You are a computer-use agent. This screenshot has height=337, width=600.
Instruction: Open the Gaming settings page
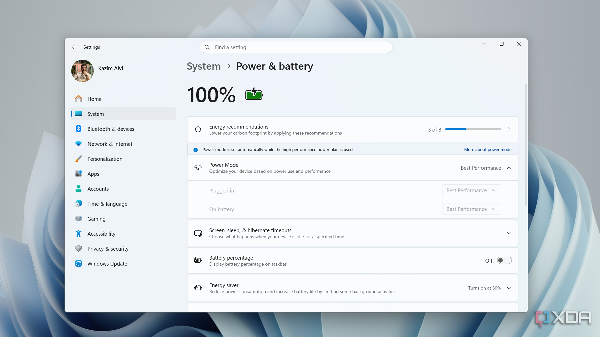[123, 219]
